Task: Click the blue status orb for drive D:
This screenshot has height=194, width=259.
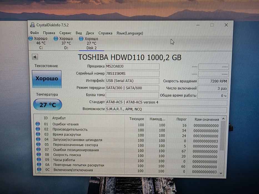Action: point(56,39)
